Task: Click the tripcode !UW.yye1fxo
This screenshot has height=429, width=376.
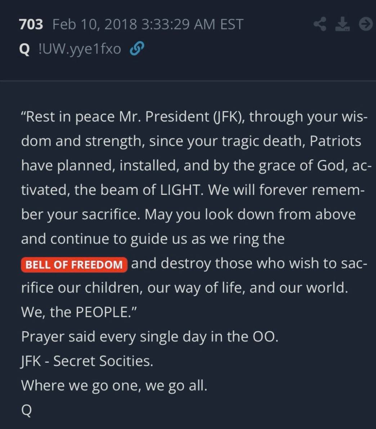Action: click(80, 49)
